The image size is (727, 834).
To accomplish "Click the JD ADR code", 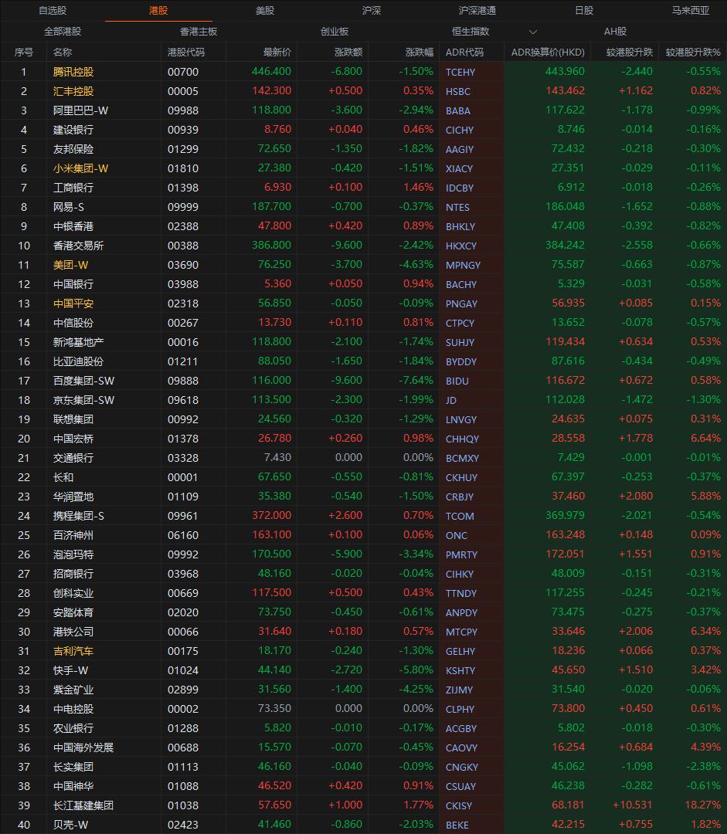I will pyautogui.click(x=450, y=401).
